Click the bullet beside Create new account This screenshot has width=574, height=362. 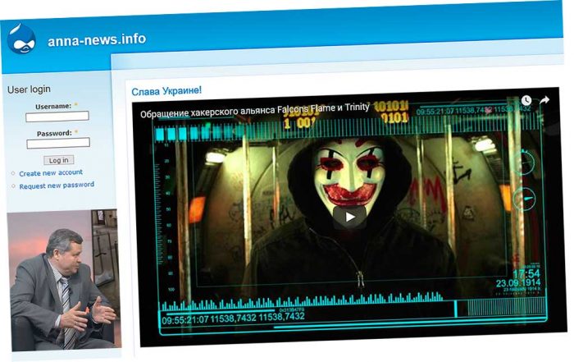(12, 173)
